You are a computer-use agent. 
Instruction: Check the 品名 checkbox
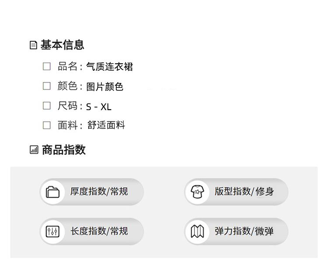point(47,66)
